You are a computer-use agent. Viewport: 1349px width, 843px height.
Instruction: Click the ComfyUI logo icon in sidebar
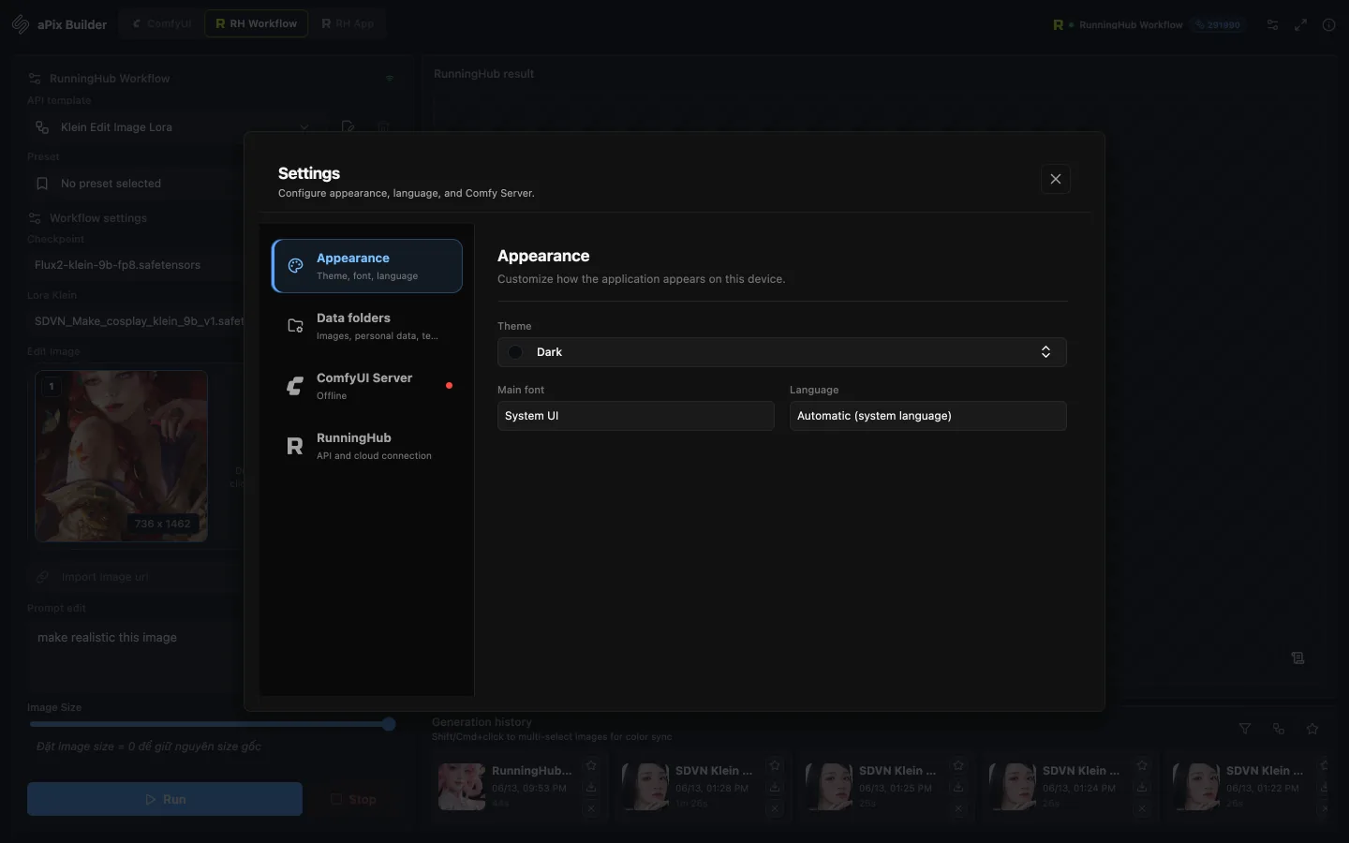295,386
